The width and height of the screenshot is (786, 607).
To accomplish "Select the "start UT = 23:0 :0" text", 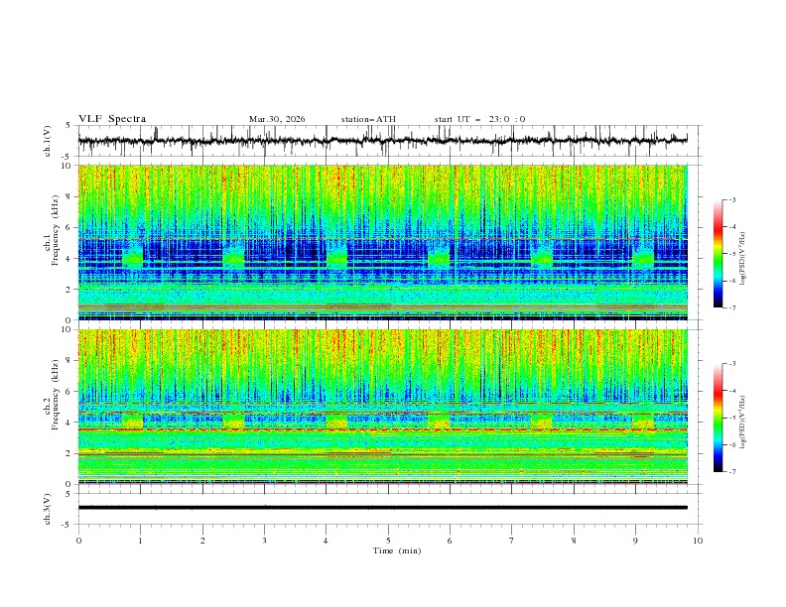I will click(x=479, y=119).
